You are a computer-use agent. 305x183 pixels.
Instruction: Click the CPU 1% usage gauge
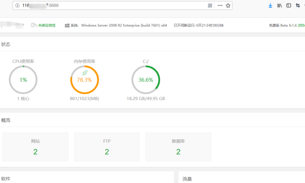click(23, 80)
